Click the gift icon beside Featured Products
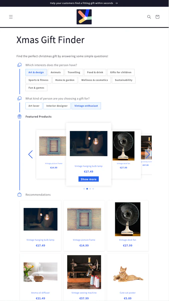The height and width of the screenshot is (301, 169). pos(20,116)
